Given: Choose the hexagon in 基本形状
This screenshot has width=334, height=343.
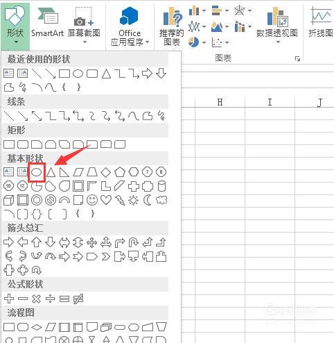Looking at the screenshot, I should 134,172.
